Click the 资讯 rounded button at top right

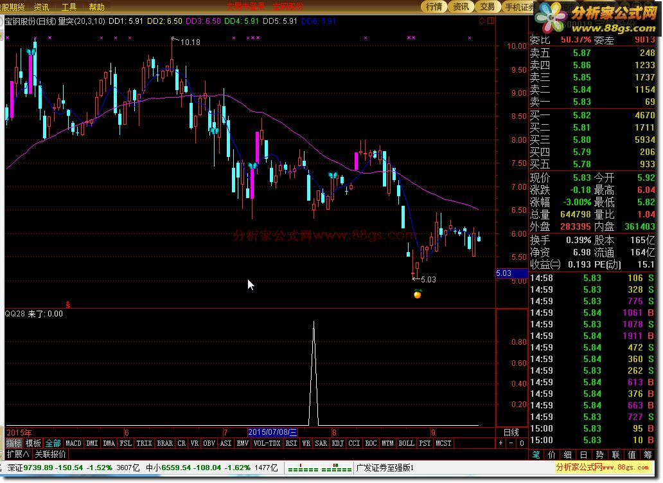coord(461,6)
